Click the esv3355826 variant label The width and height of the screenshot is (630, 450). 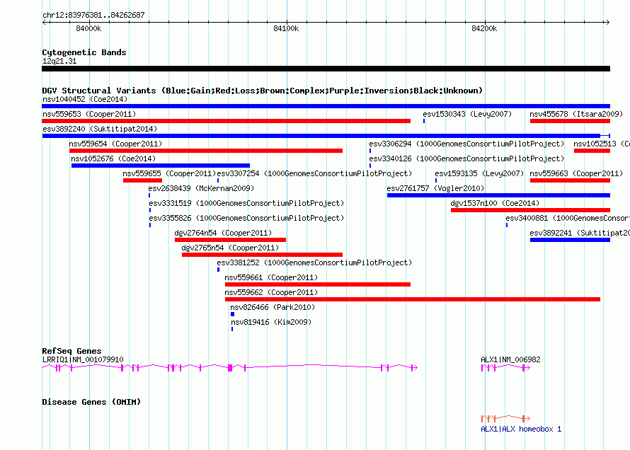(246, 218)
